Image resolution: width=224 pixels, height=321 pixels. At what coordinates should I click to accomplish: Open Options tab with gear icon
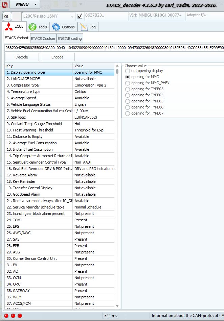pyautogui.click(x=64, y=27)
